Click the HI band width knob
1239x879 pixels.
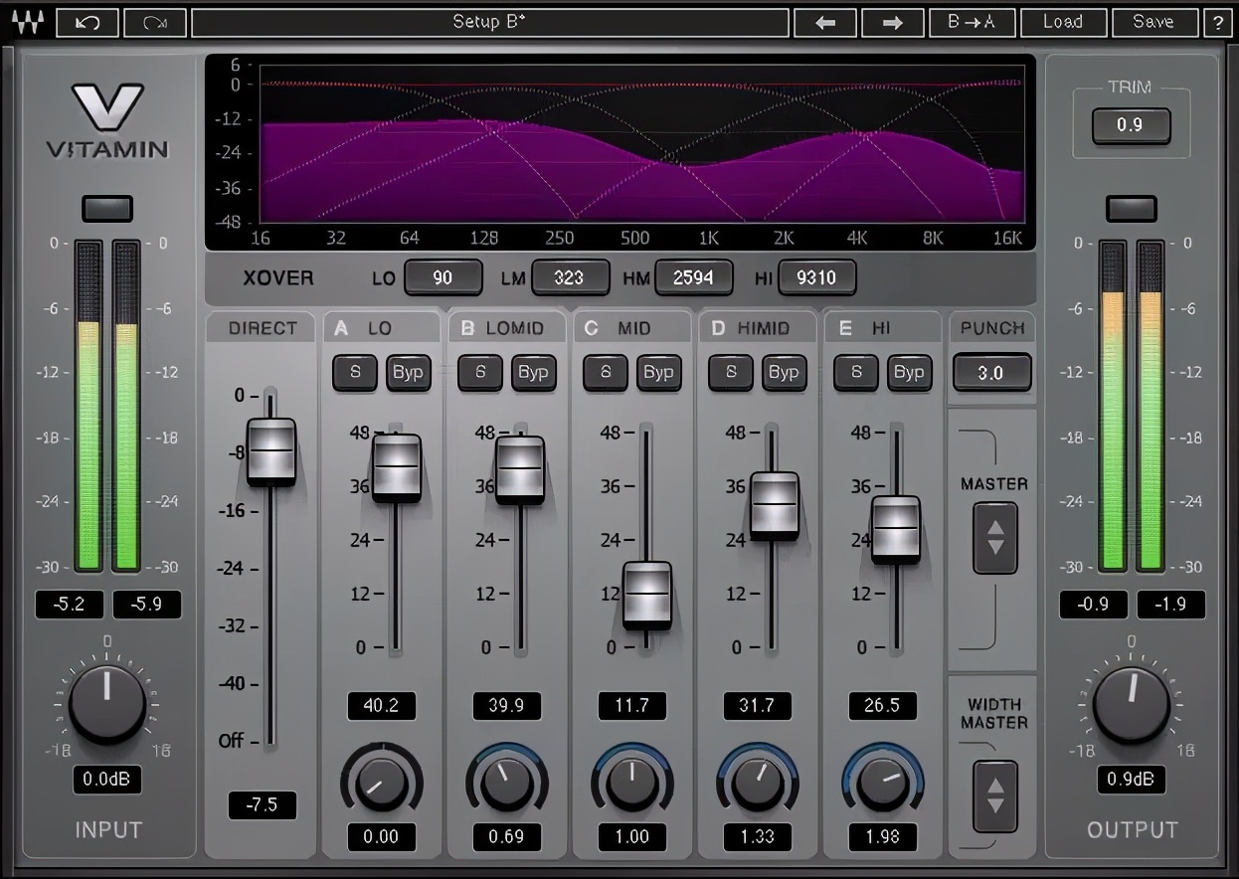pyautogui.click(x=882, y=783)
